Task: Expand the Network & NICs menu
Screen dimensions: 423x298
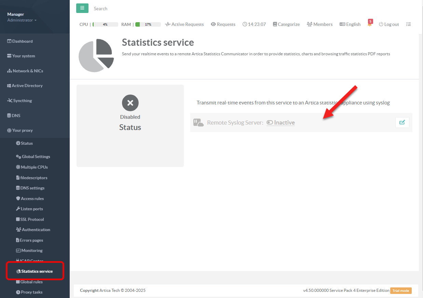Action: pyautogui.click(x=27, y=71)
